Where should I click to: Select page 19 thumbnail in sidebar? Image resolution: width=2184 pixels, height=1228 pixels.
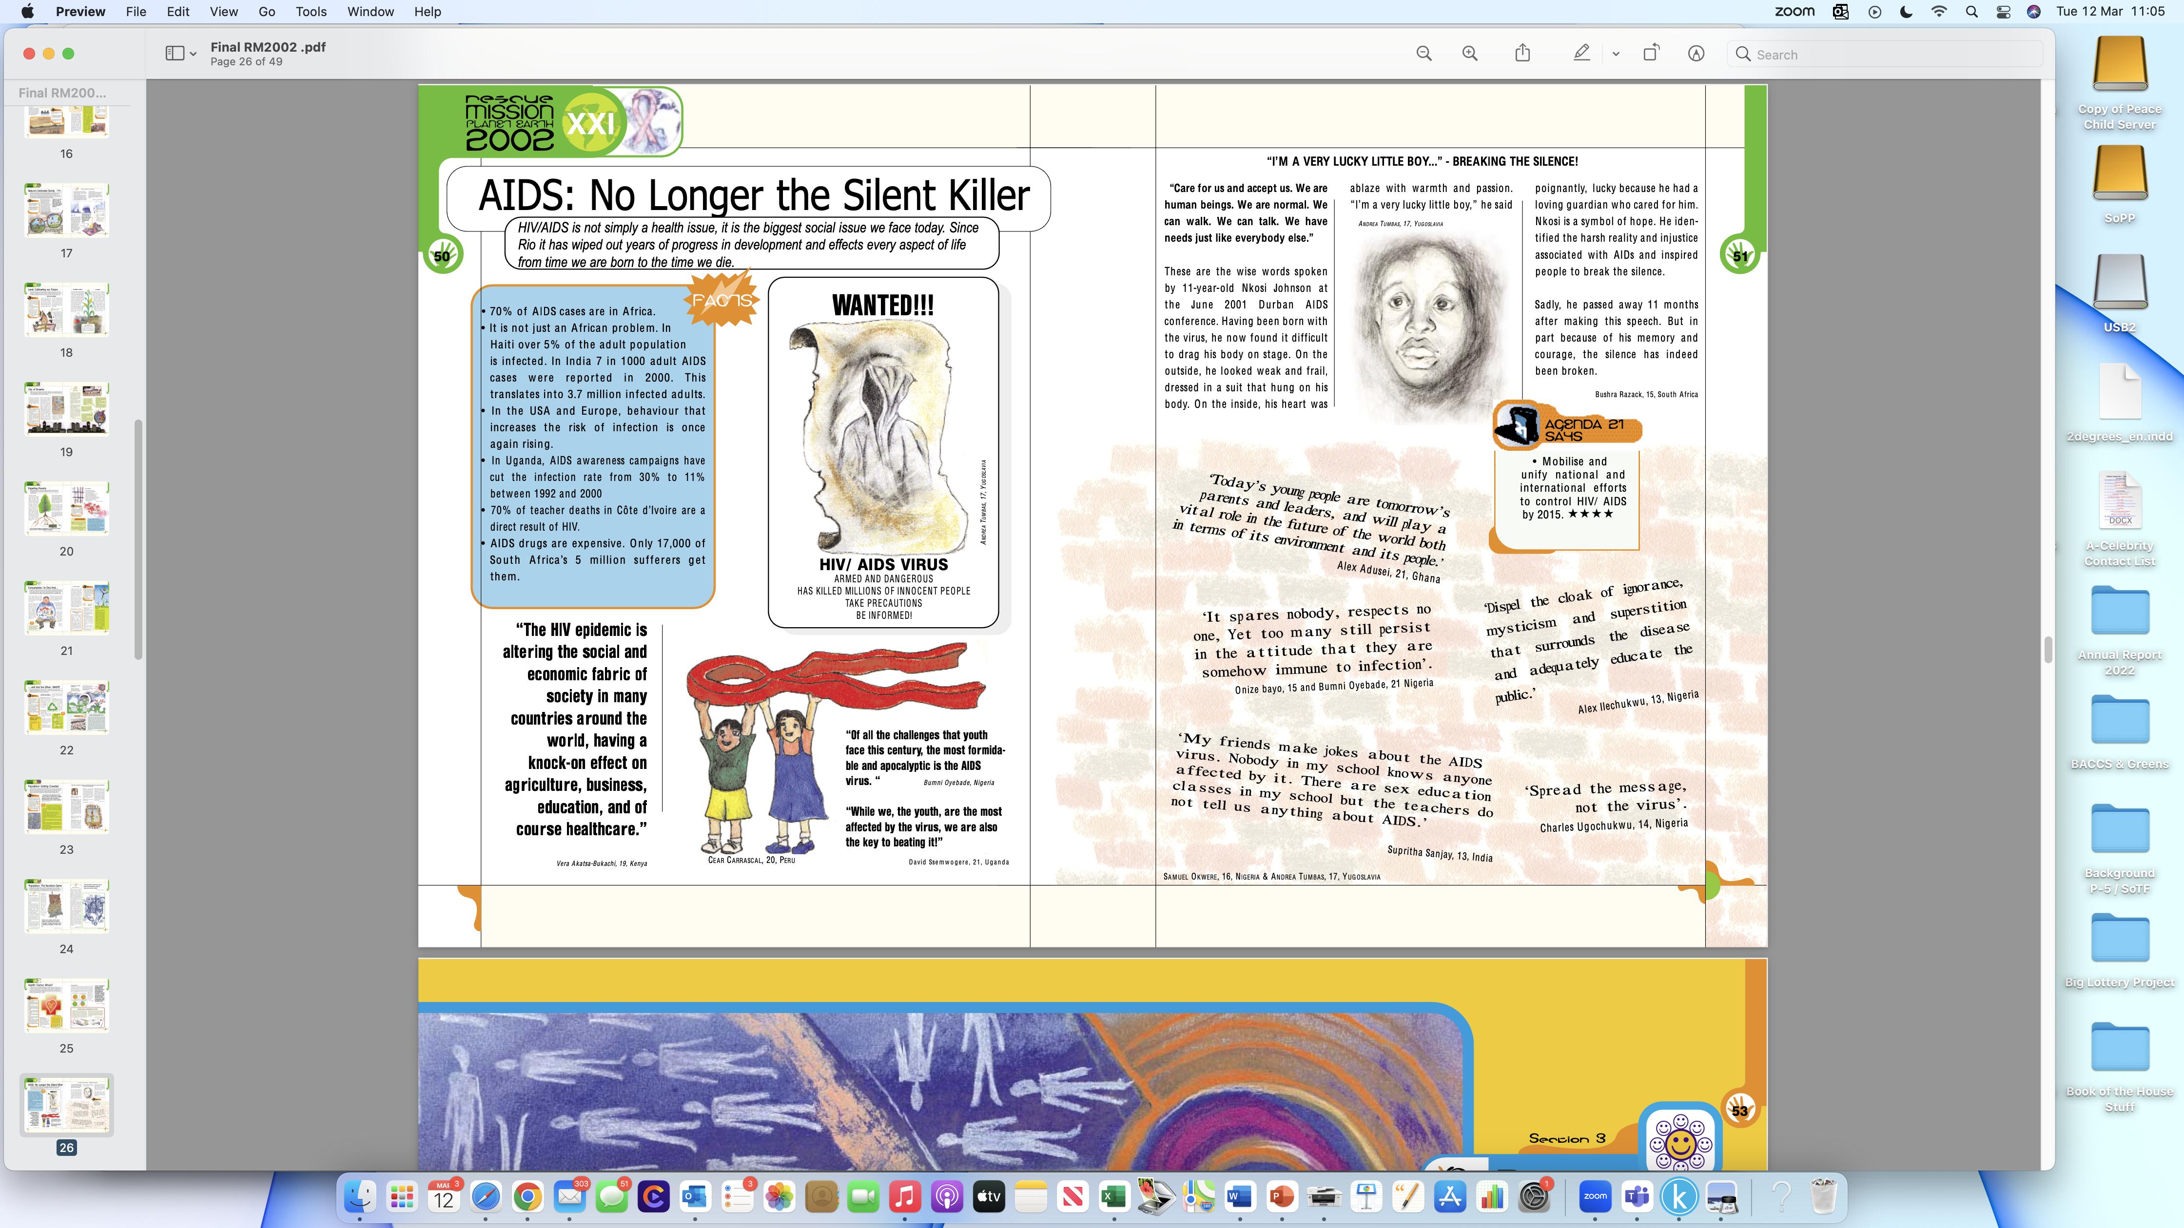(x=66, y=409)
